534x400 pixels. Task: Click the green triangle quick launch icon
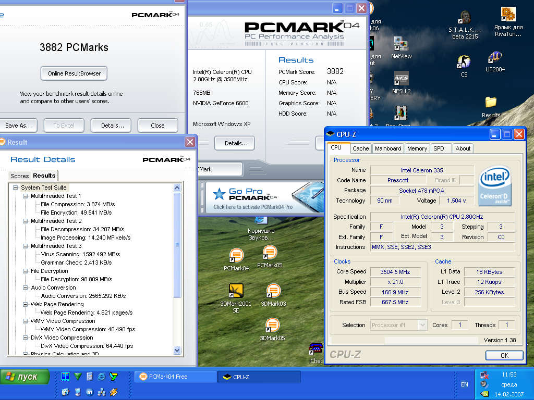click(x=78, y=376)
